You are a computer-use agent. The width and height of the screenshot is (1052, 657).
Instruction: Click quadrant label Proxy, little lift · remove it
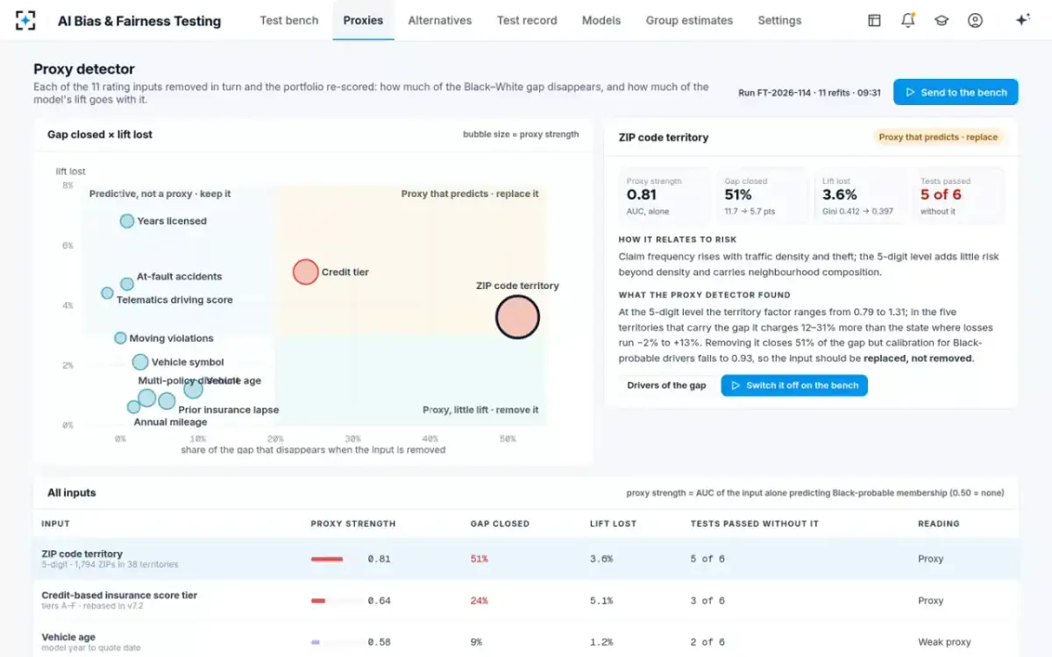(x=480, y=410)
